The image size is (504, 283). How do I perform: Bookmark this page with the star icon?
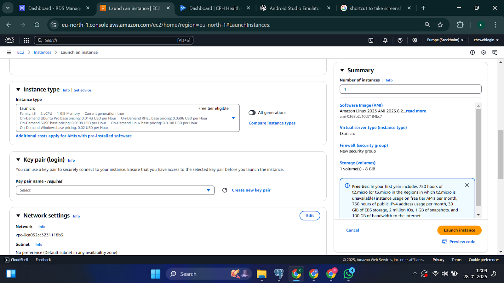tap(440, 25)
